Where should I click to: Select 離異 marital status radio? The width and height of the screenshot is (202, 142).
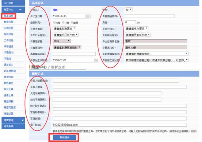coord(72,23)
